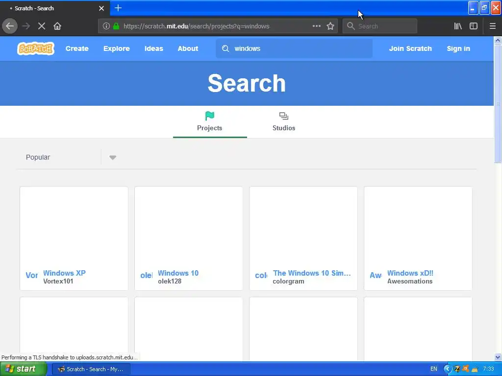The image size is (502, 376).
Task: Open a new browser tab
Action: [118, 8]
